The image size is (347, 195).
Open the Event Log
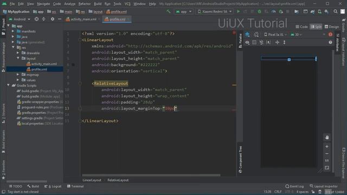[294, 186]
